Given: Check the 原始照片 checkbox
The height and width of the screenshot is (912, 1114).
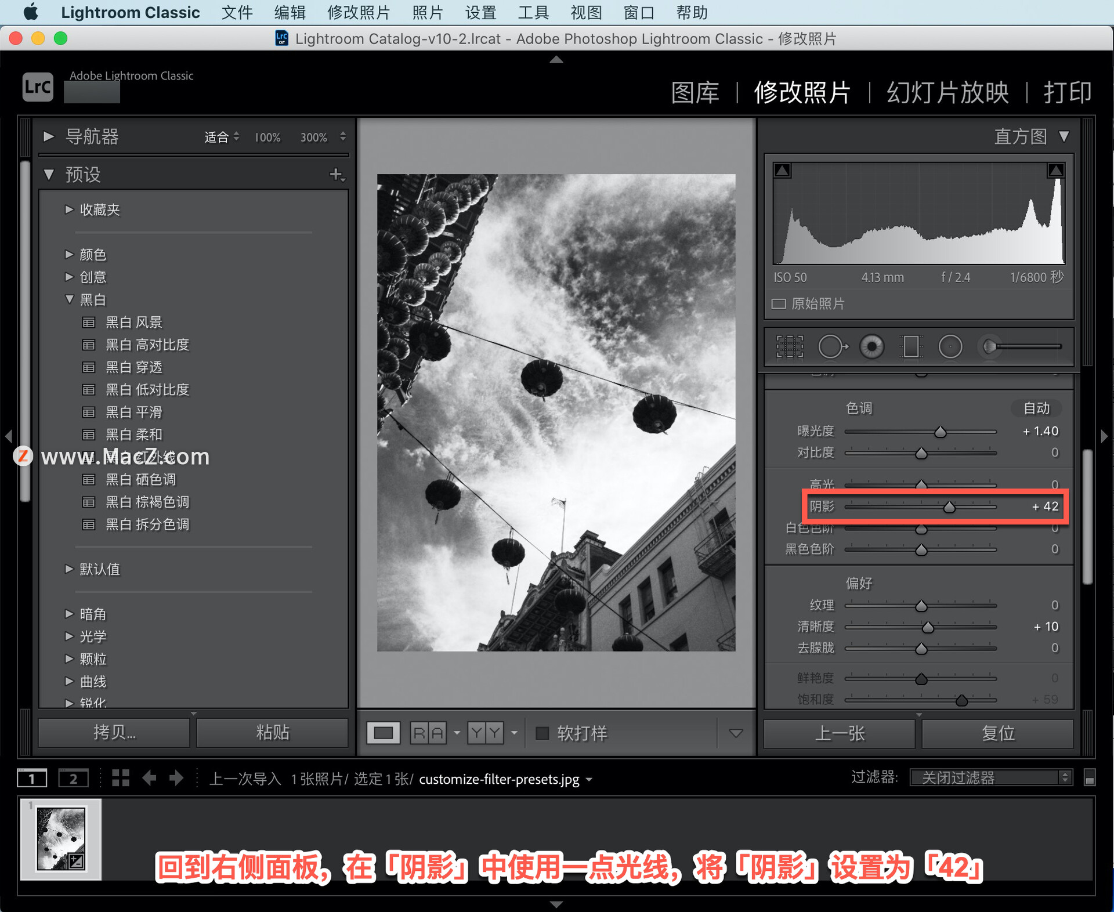Looking at the screenshot, I should click(779, 303).
